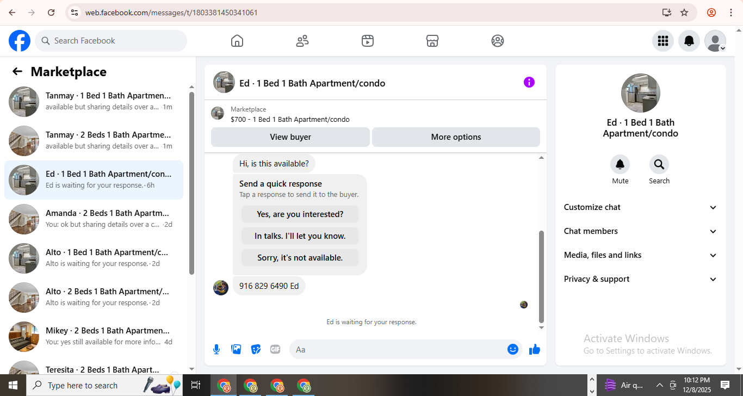Open the Windows Start menu
The width and height of the screenshot is (743, 396).
pyautogui.click(x=13, y=385)
